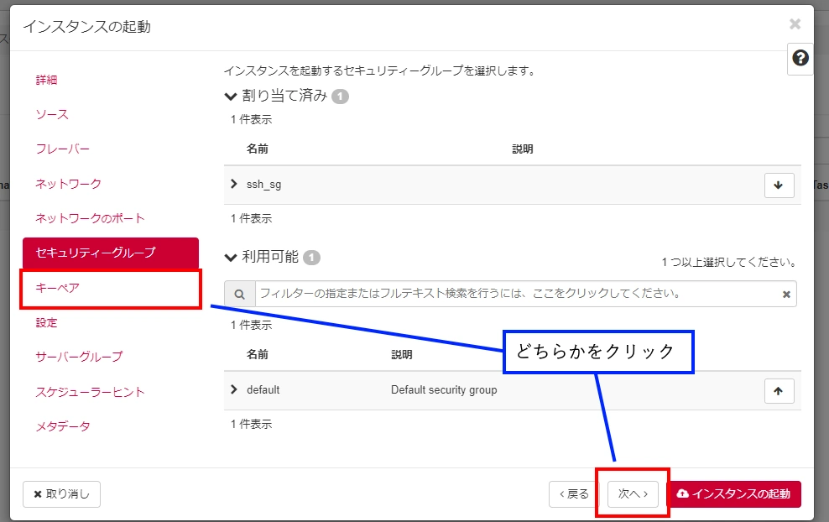Screen dimensions: 829x522
Task: Expand the ssh_sg row details
Action: click(234, 184)
